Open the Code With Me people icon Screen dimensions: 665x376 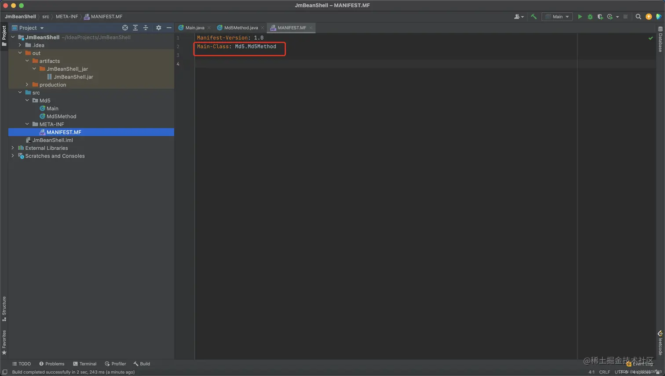(x=519, y=17)
